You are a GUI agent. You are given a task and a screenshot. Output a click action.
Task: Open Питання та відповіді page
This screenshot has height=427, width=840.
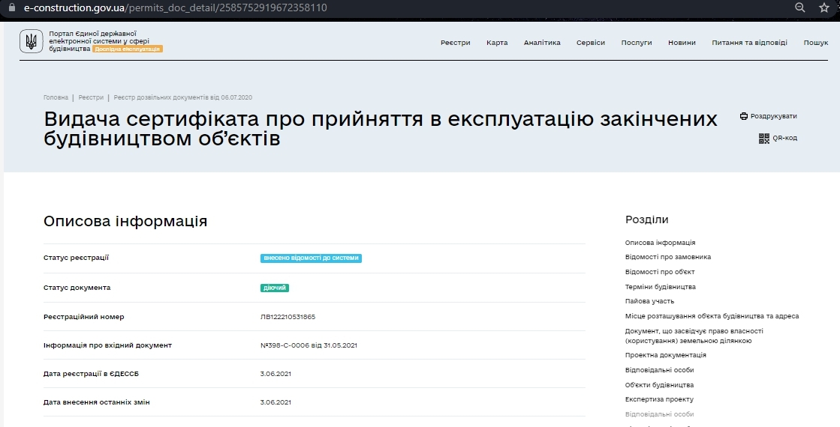pyautogui.click(x=749, y=43)
